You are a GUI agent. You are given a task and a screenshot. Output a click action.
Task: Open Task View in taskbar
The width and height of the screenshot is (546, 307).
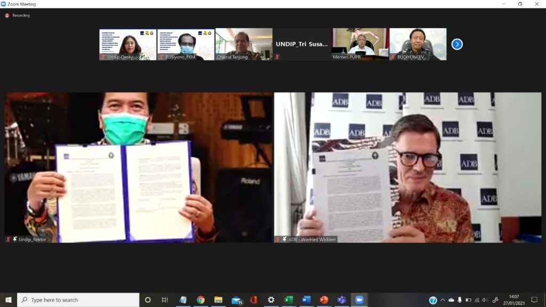click(x=165, y=300)
